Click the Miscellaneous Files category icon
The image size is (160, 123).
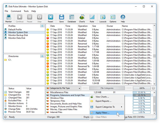point(48,92)
